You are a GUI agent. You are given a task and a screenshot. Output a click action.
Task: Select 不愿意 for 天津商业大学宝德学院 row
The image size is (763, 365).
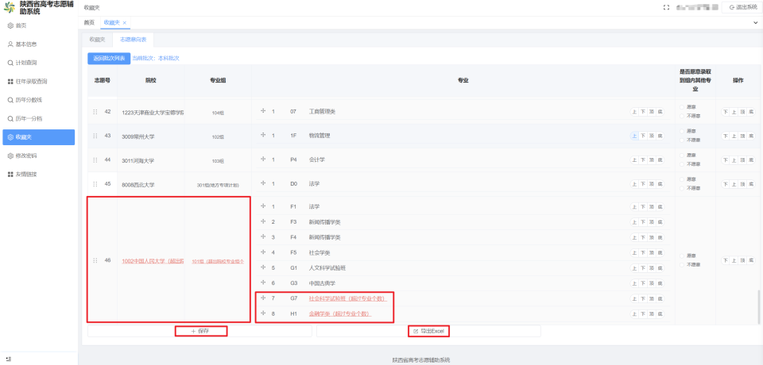tap(681, 116)
